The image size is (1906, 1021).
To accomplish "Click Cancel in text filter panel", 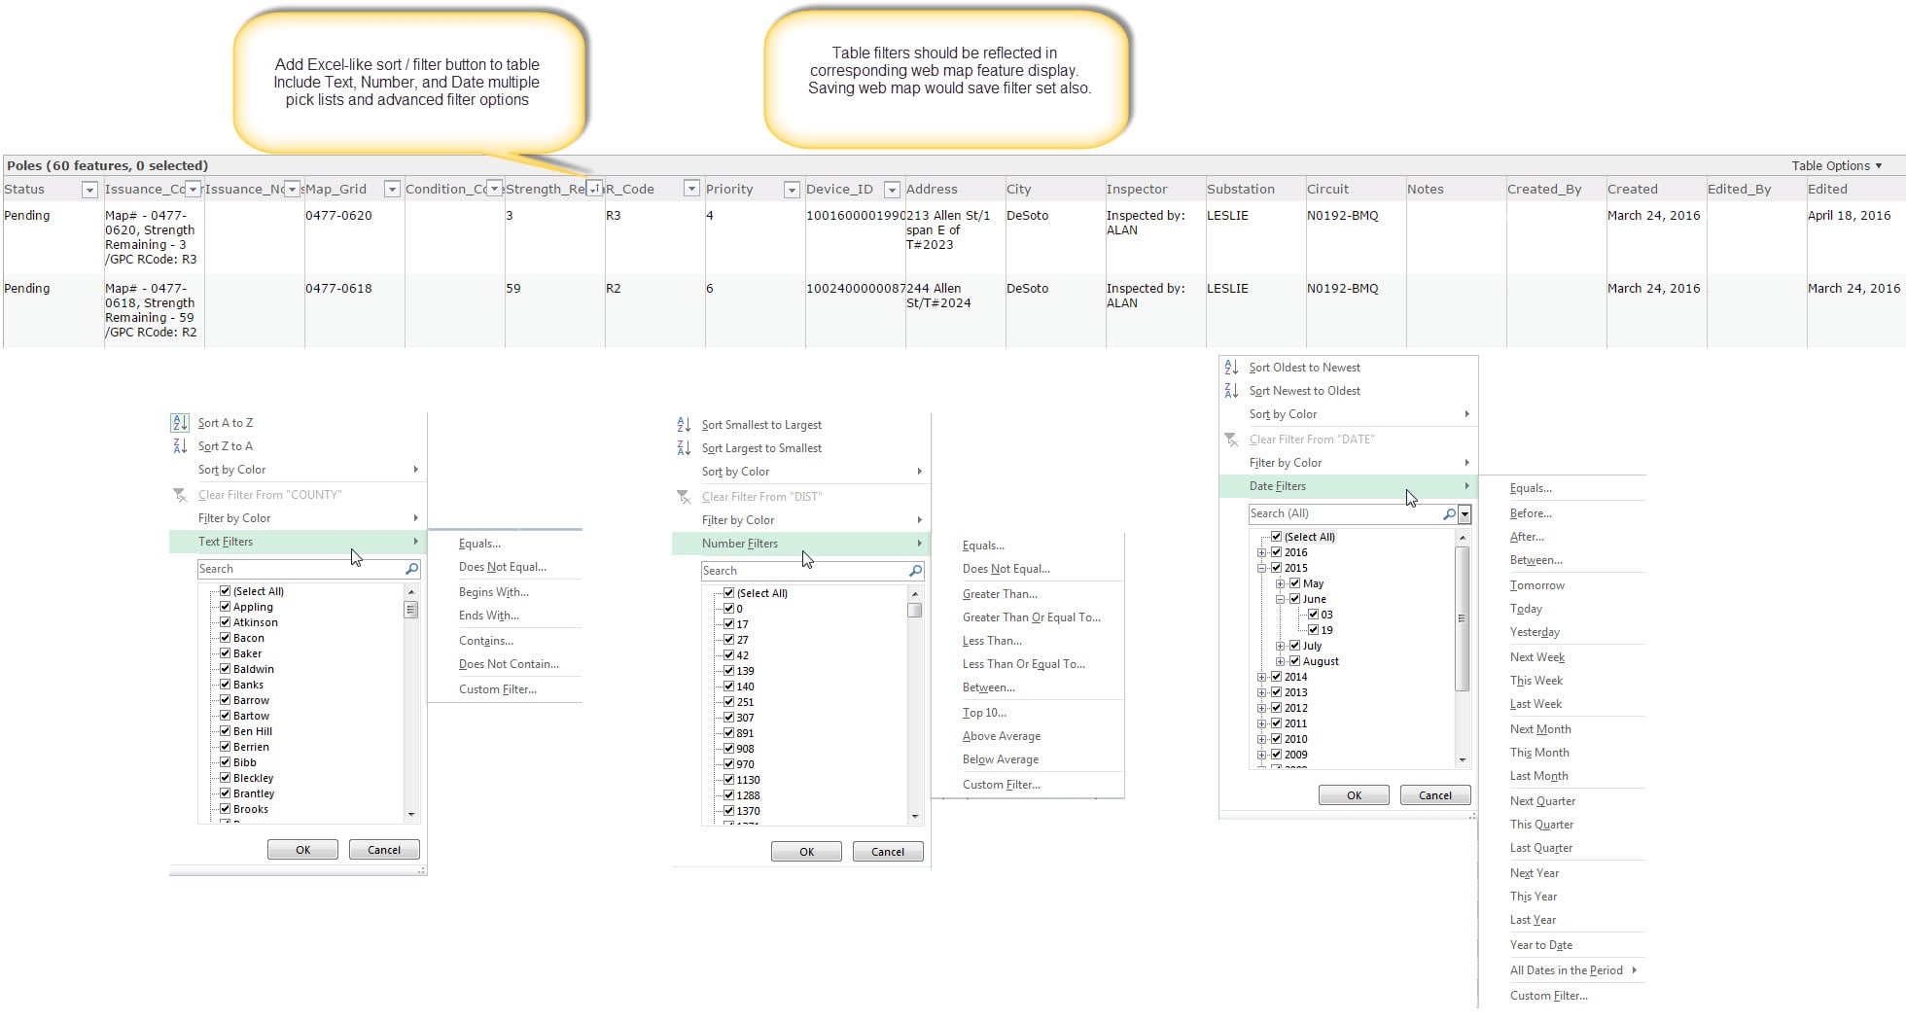I will (384, 850).
